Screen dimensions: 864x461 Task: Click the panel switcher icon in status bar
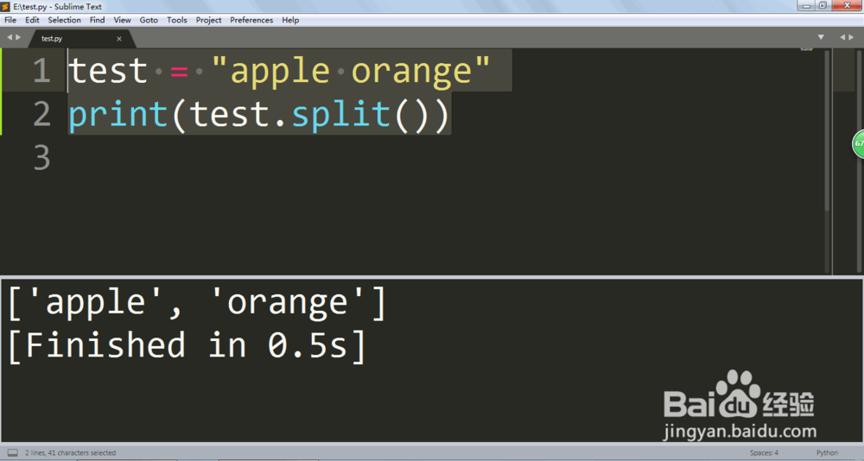13,452
